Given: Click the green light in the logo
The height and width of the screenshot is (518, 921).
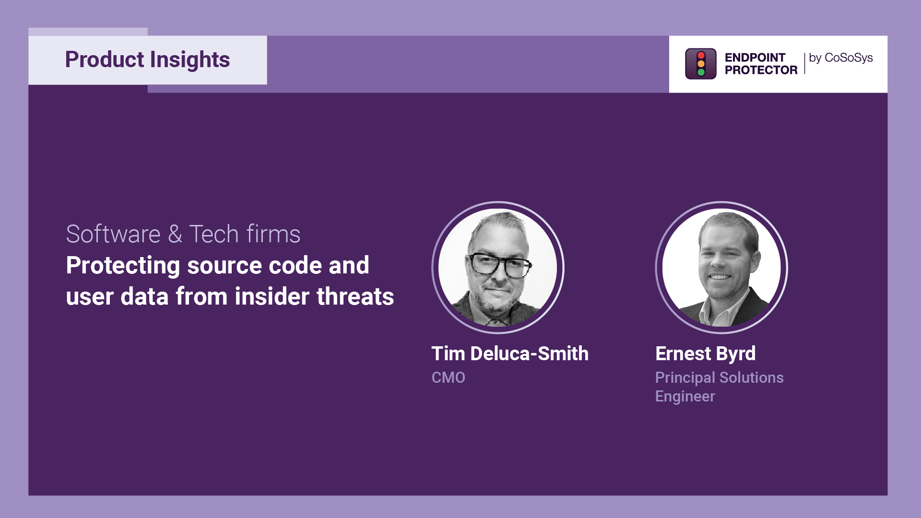Looking at the screenshot, I should (701, 72).
